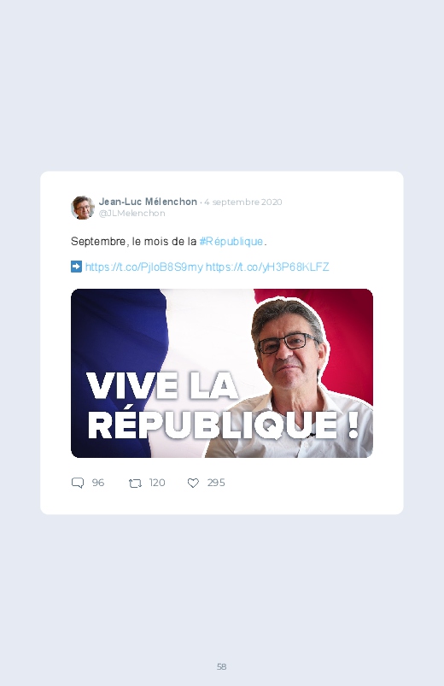Click the reply speech bubble icon

pos(78,483)
